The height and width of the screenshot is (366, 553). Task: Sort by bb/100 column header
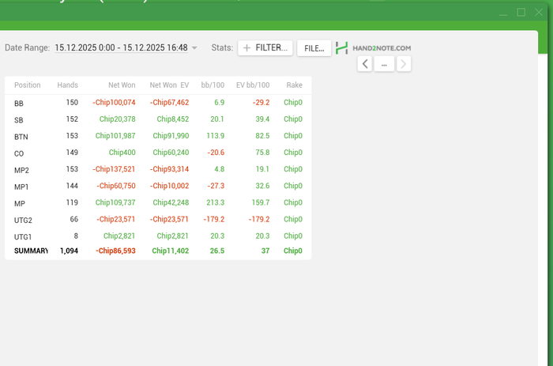(213, 85)
